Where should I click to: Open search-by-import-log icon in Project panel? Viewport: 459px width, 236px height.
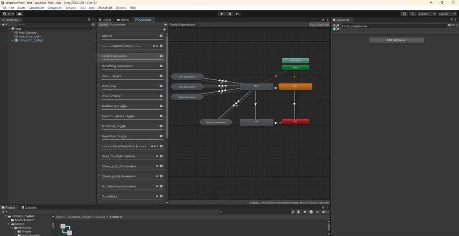click(311, 212)
